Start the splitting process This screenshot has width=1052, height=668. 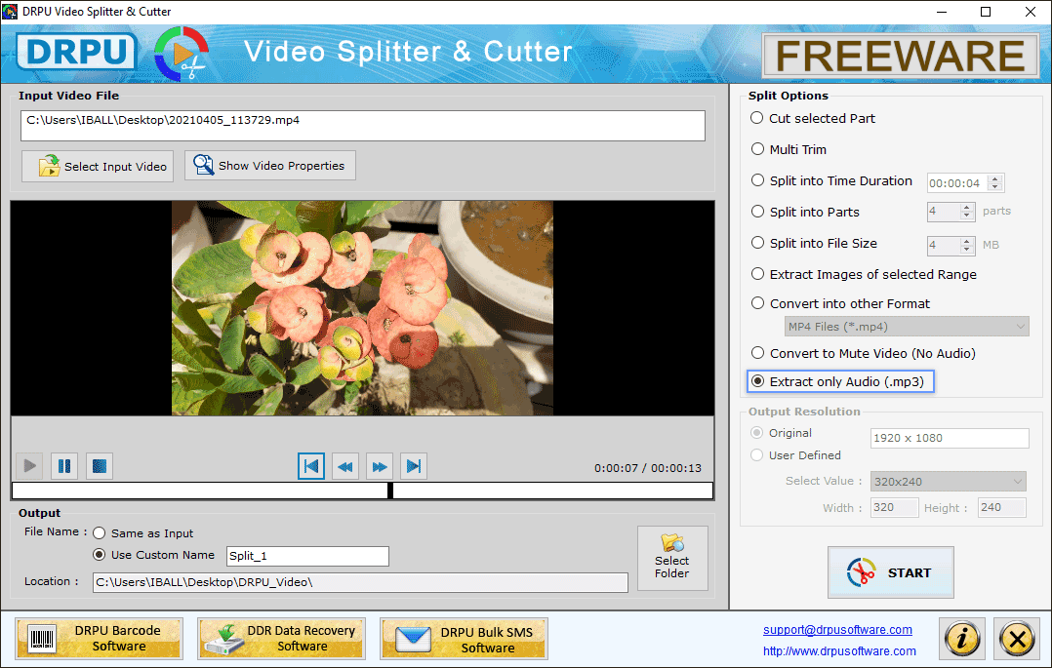890,572
